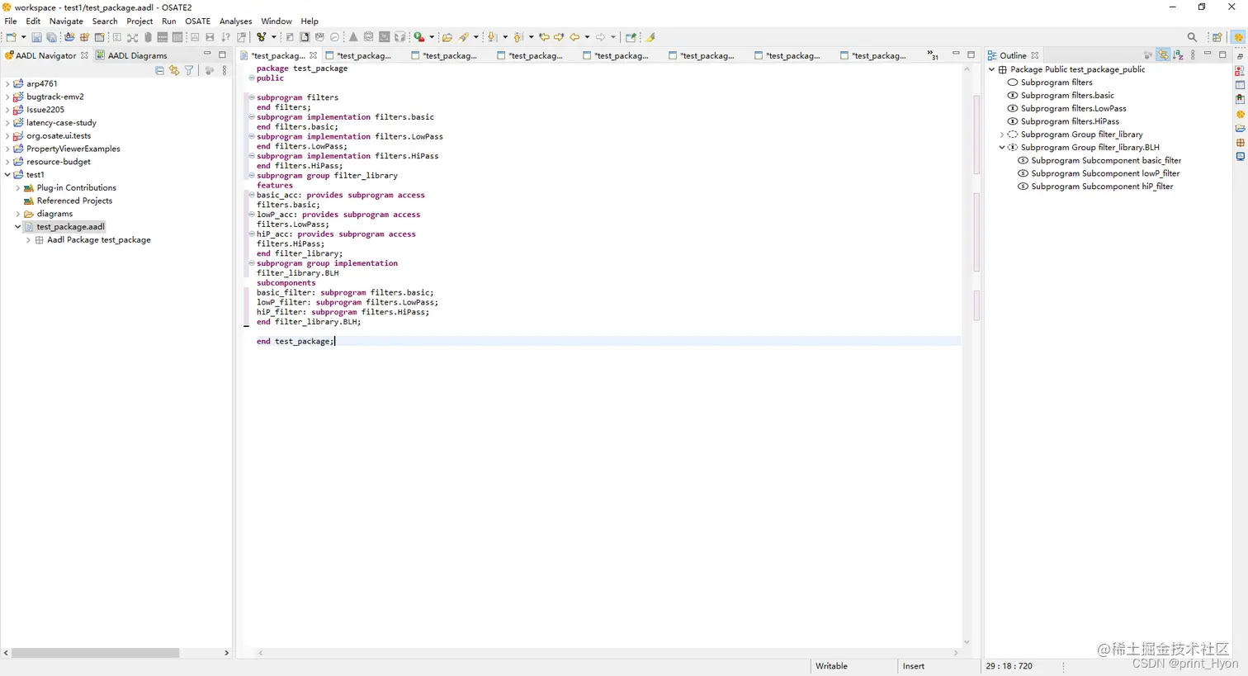
Task: Open the Run configuration dropdown arrow
Action: (x=432, y=37)
